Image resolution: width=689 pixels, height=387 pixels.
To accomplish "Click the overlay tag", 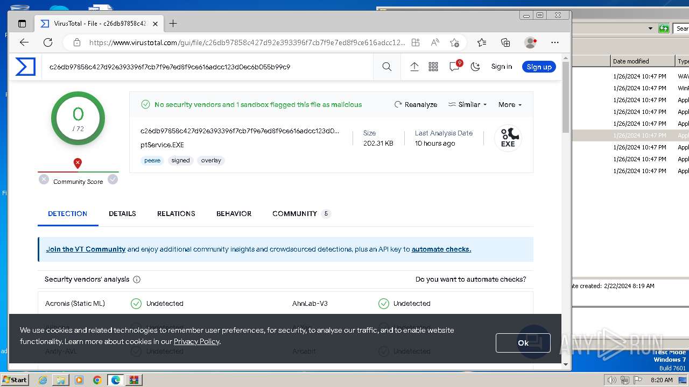I will click(211, 160).
